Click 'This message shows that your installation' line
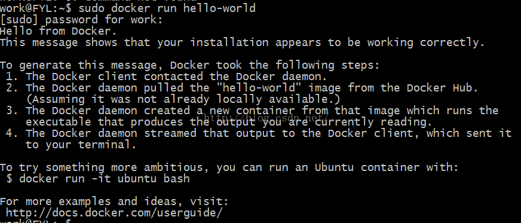 click(242, 43)
